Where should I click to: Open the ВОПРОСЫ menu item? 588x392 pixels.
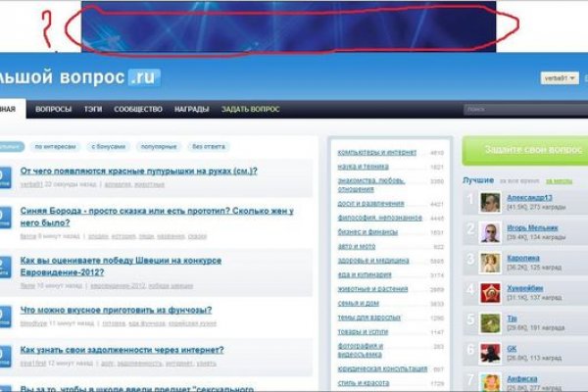[53, 110]
